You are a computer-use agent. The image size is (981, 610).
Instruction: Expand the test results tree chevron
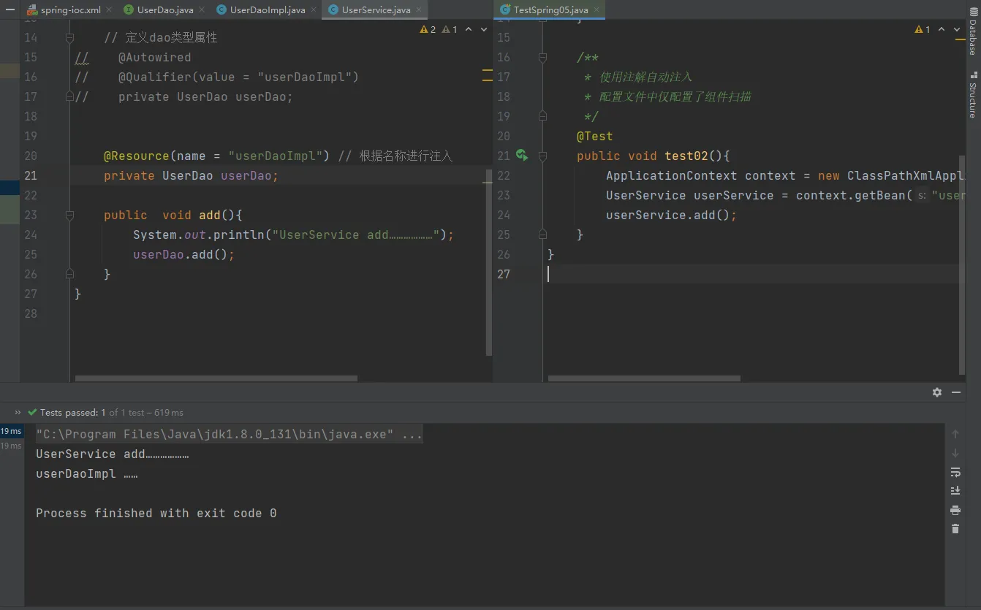click(x=18, y=413)
